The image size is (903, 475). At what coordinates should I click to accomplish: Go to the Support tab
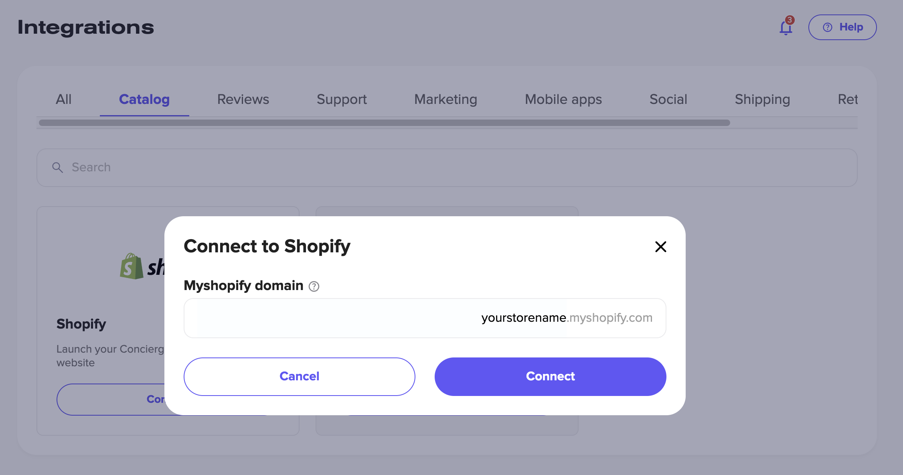tap(342, 99)
